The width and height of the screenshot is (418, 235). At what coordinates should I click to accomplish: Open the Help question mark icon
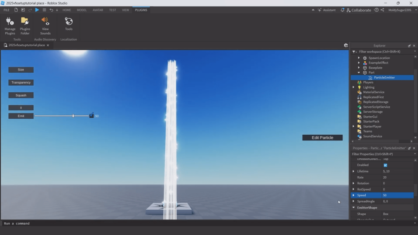click(376, 10)
